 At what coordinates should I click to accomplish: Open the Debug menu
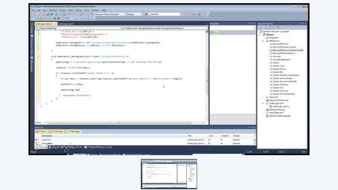79,10
